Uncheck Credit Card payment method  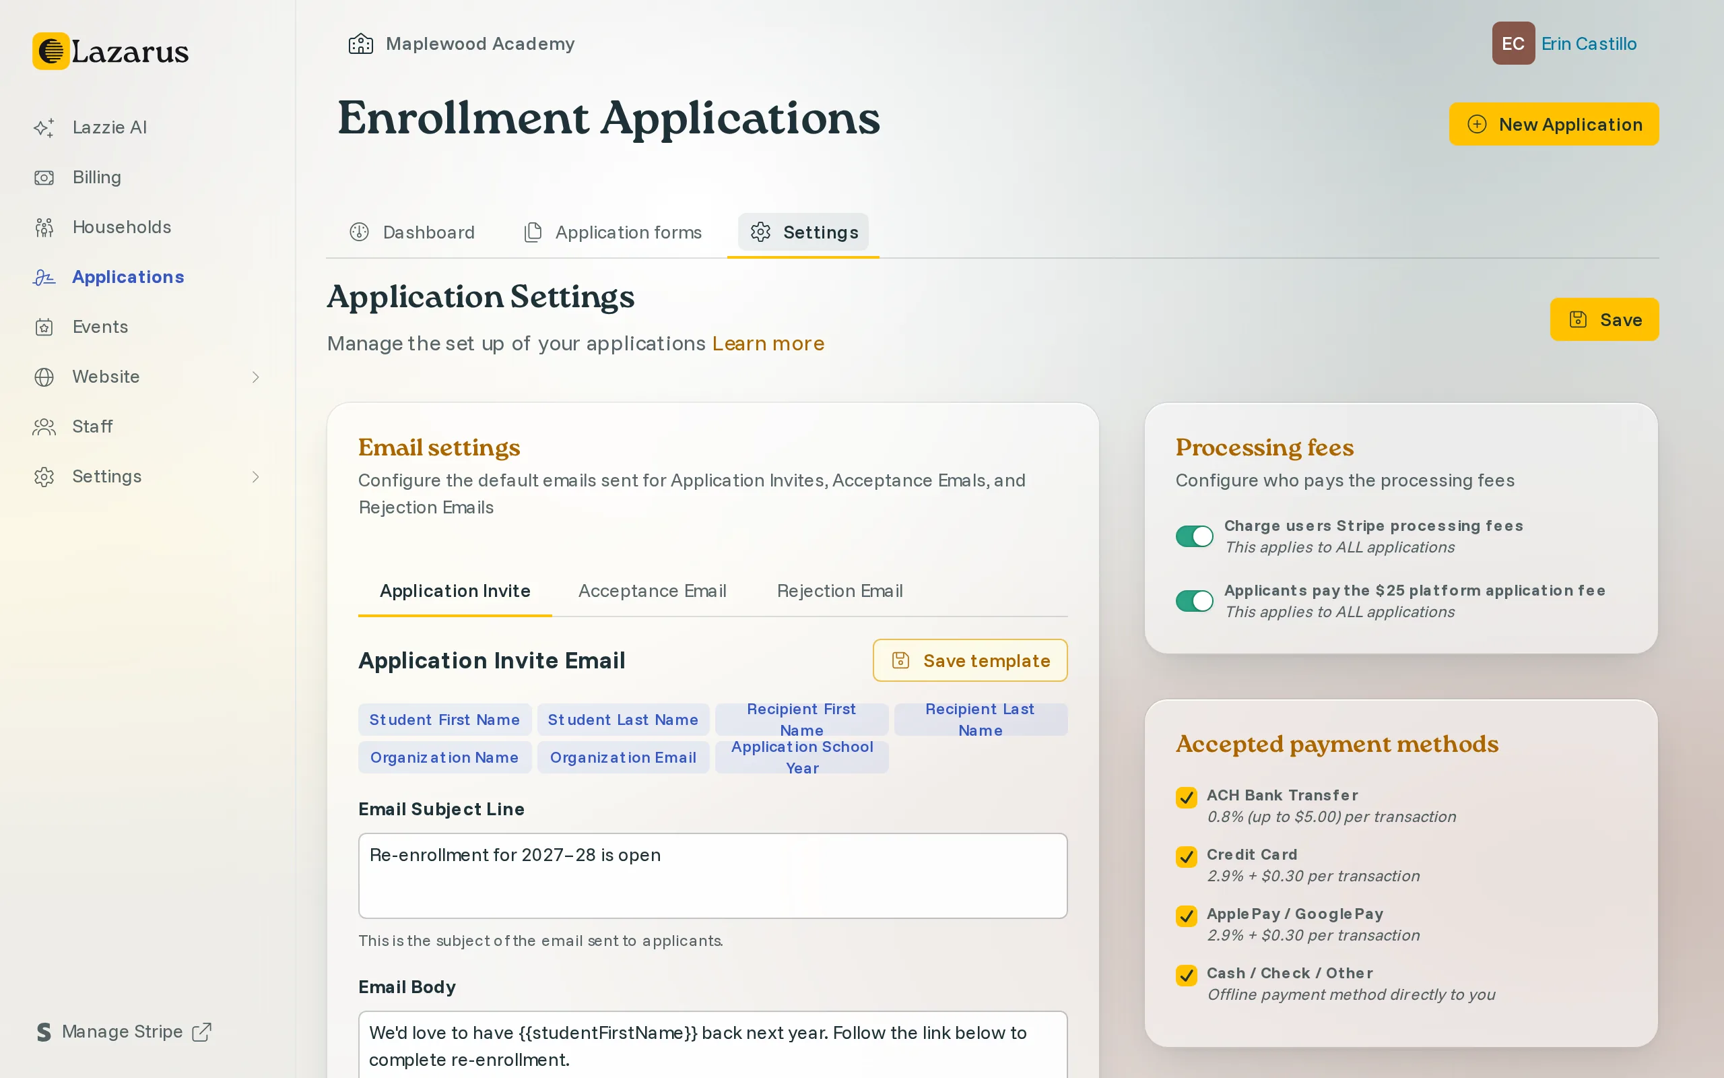(x=1186, y=856)
